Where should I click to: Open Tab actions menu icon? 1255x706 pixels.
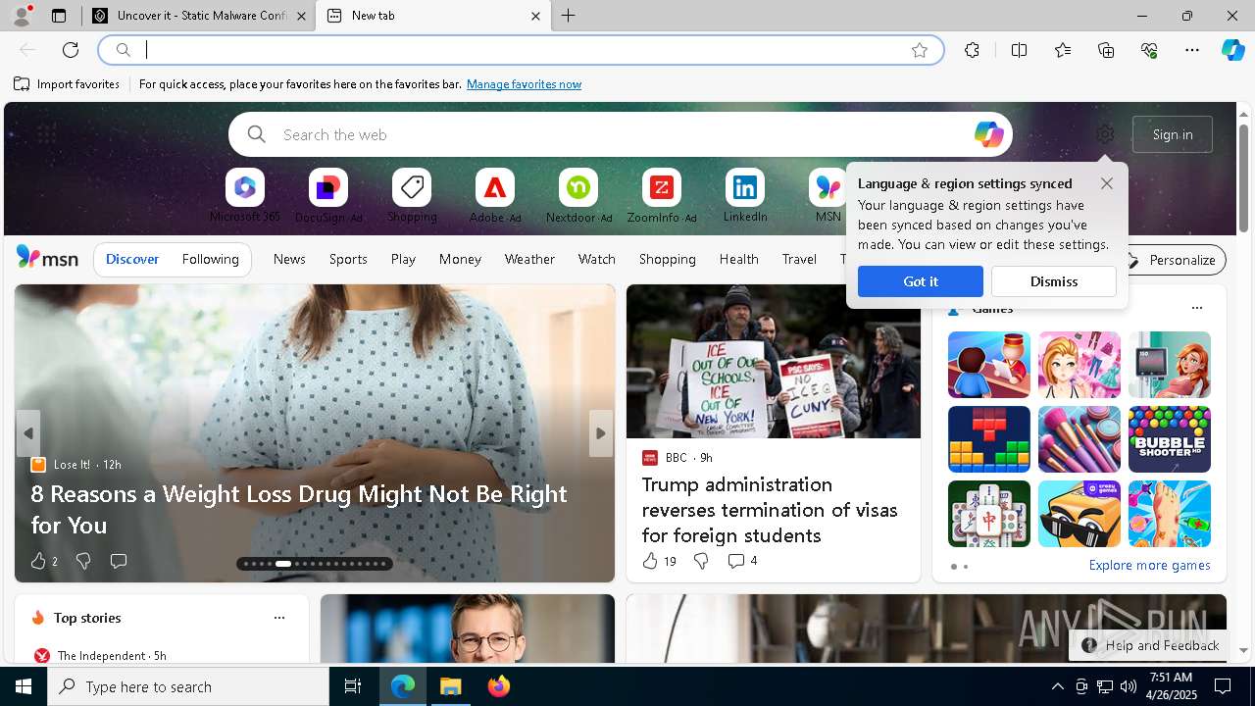[x=59, y=16]
